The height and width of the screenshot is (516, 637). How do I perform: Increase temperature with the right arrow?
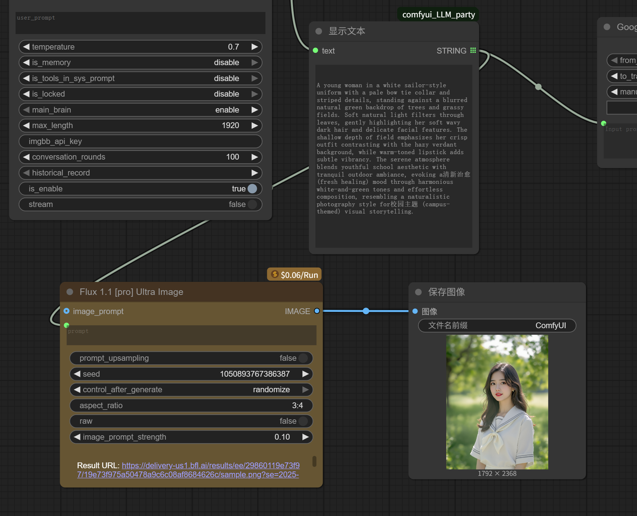coord(255,47)
